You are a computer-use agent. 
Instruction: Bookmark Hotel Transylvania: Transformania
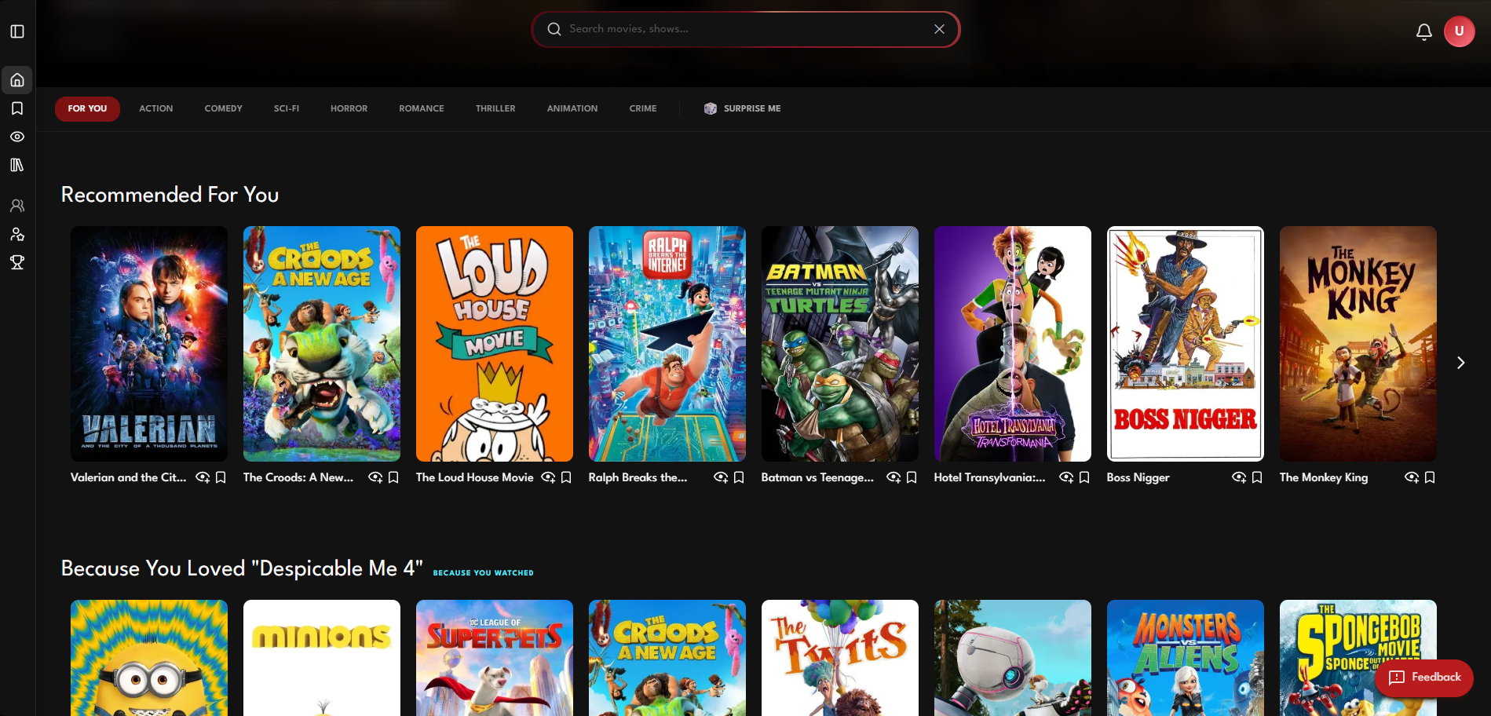pyautogui.click(x=1084, y=477)
